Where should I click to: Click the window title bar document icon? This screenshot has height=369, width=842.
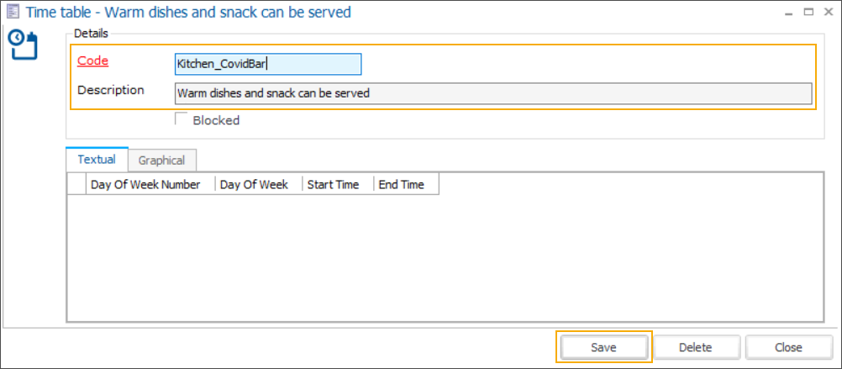coord(13,13)
